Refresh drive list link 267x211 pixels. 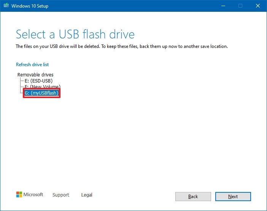(32, 65)
